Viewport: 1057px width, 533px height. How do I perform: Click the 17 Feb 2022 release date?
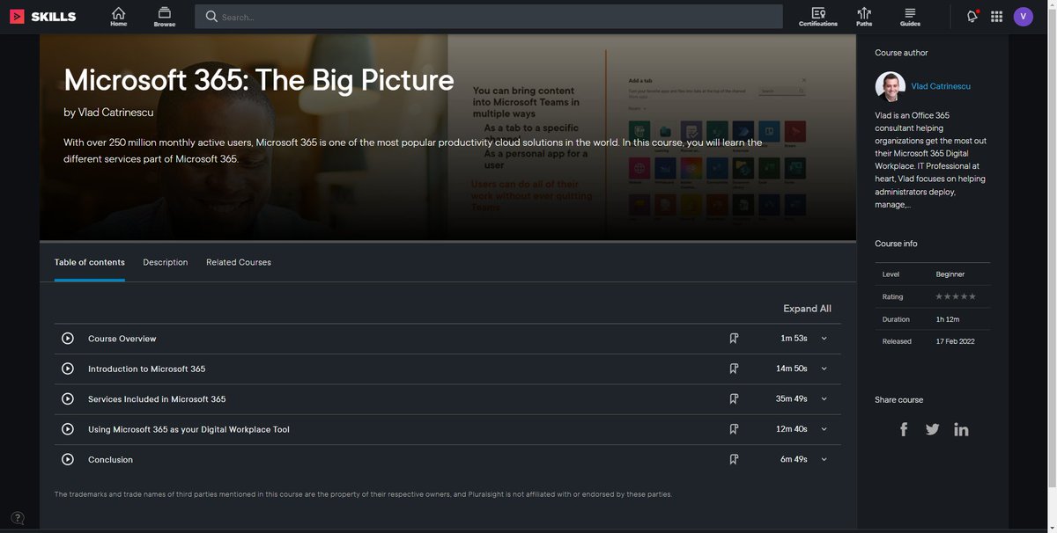click(956, 341)
